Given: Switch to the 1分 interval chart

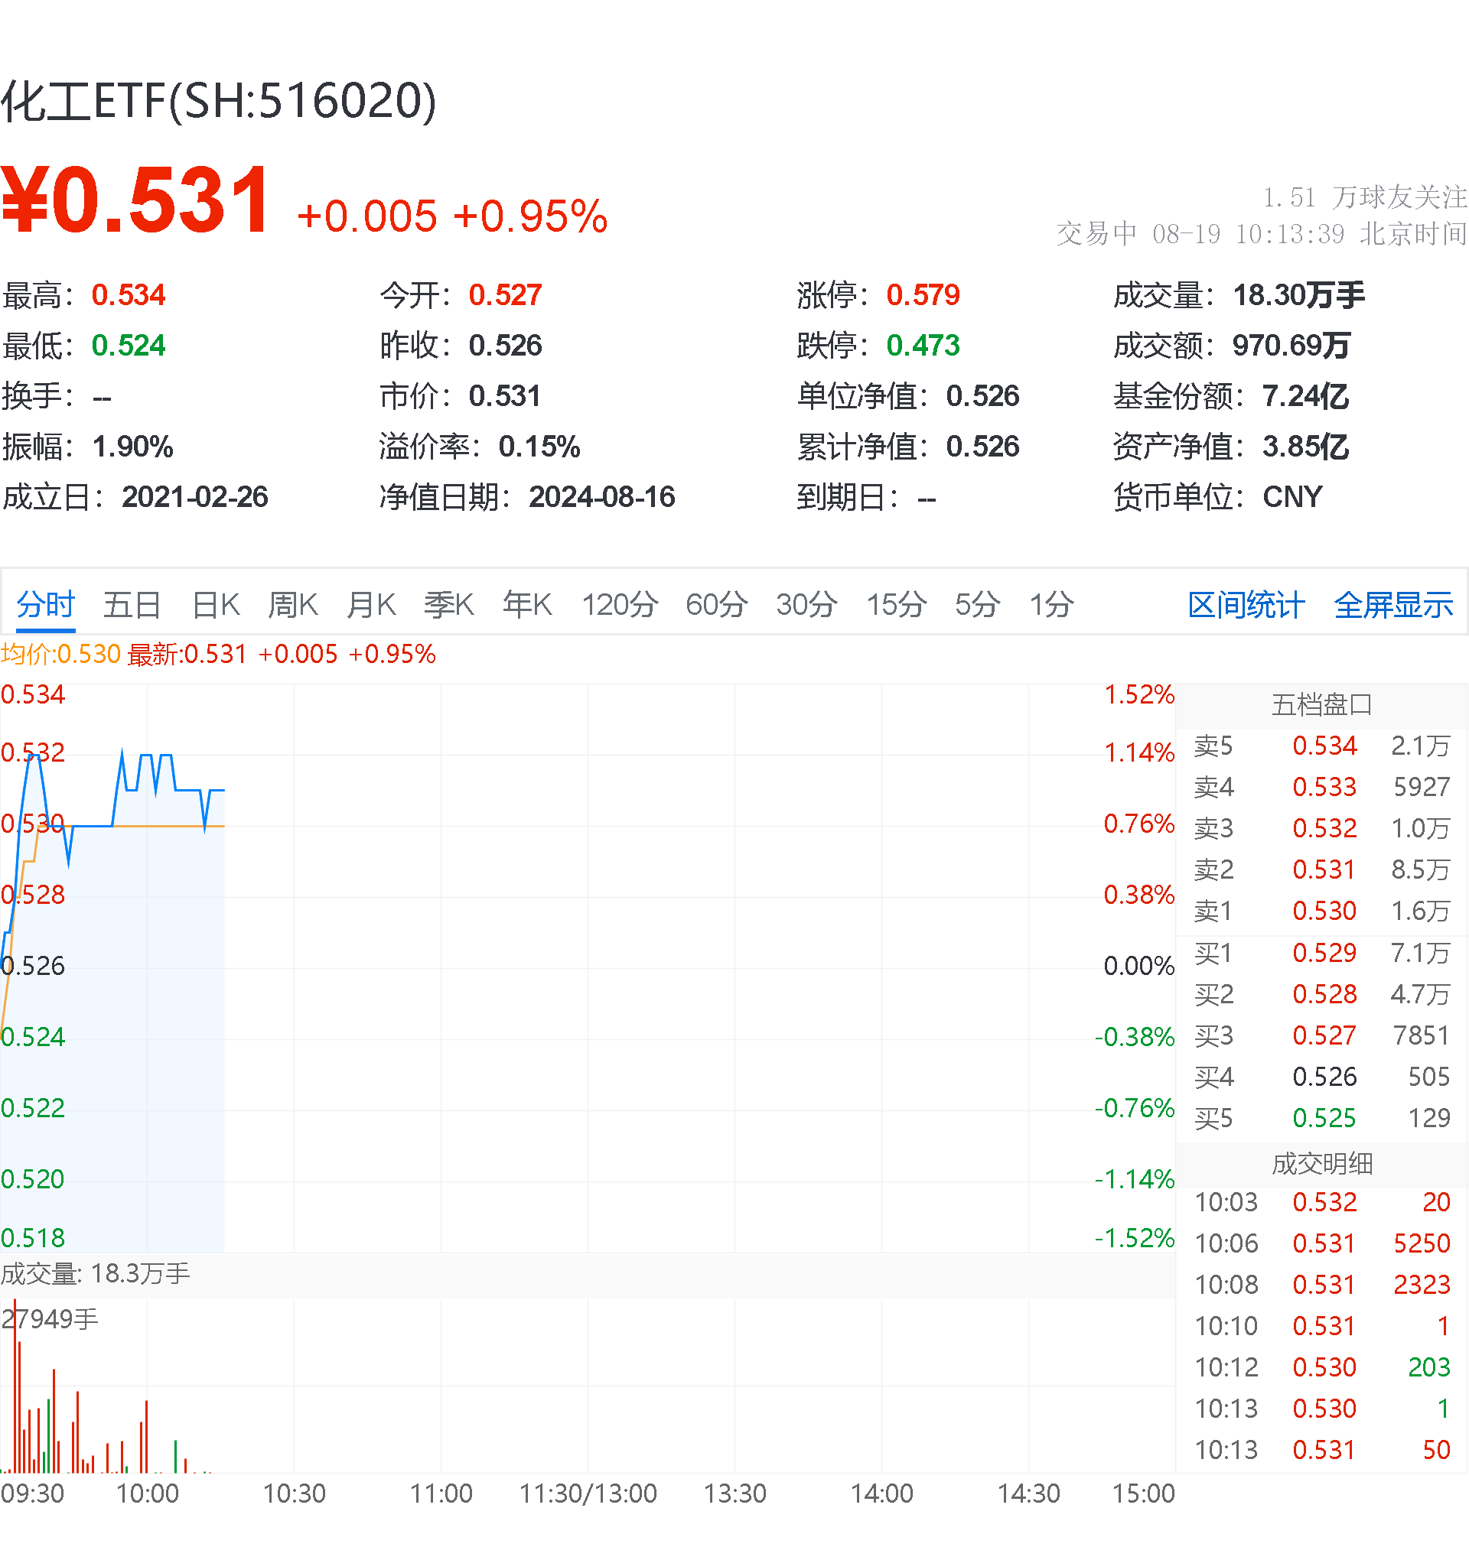Looking at the screenshot, I should click(x=1050, y=605).
